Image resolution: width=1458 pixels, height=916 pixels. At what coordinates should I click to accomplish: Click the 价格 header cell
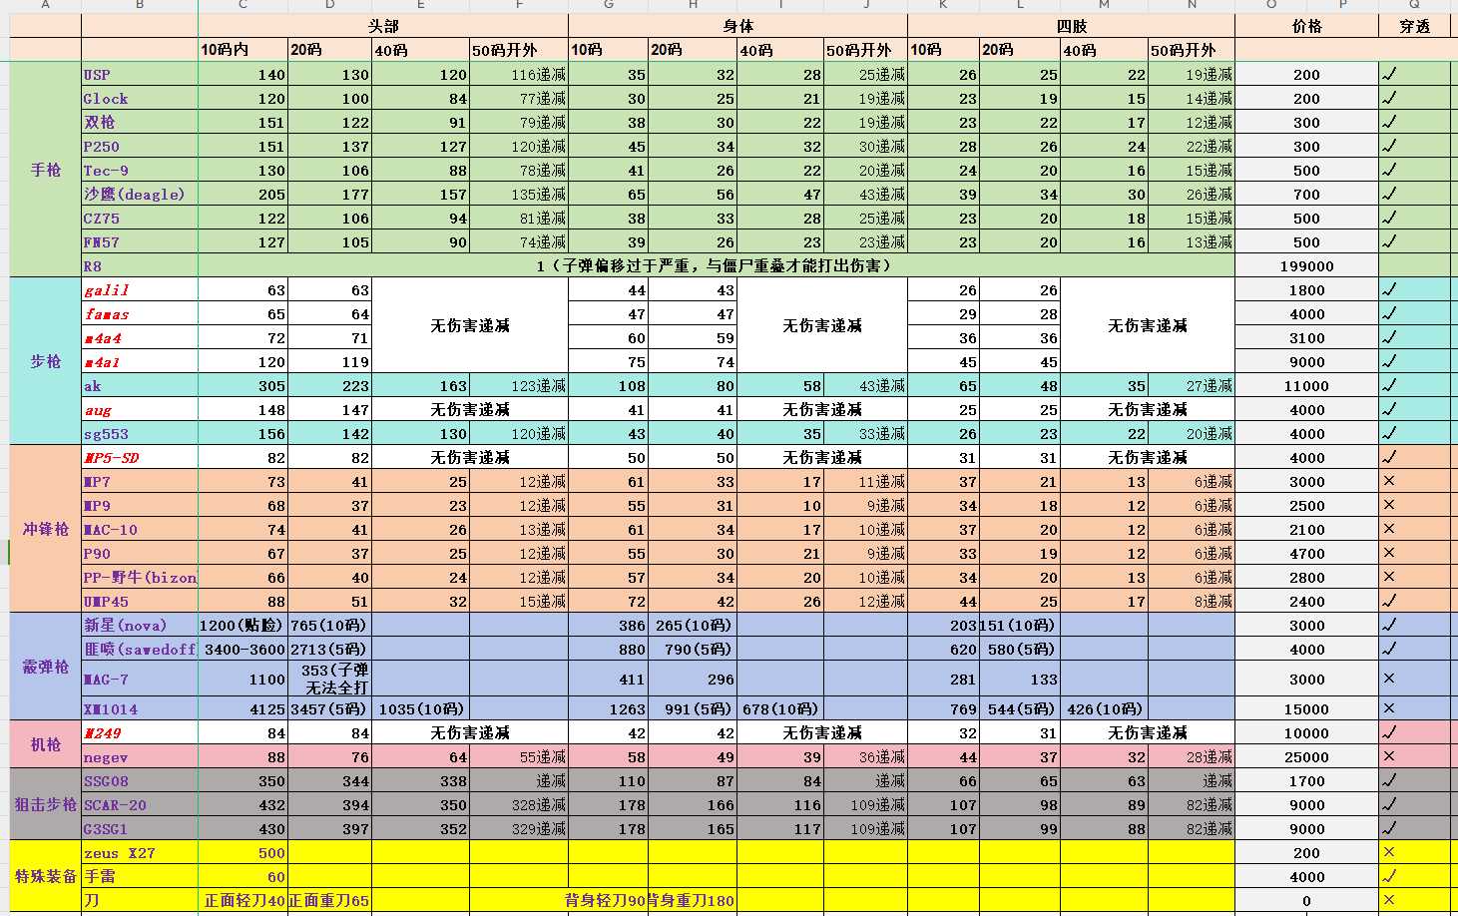1306,26
